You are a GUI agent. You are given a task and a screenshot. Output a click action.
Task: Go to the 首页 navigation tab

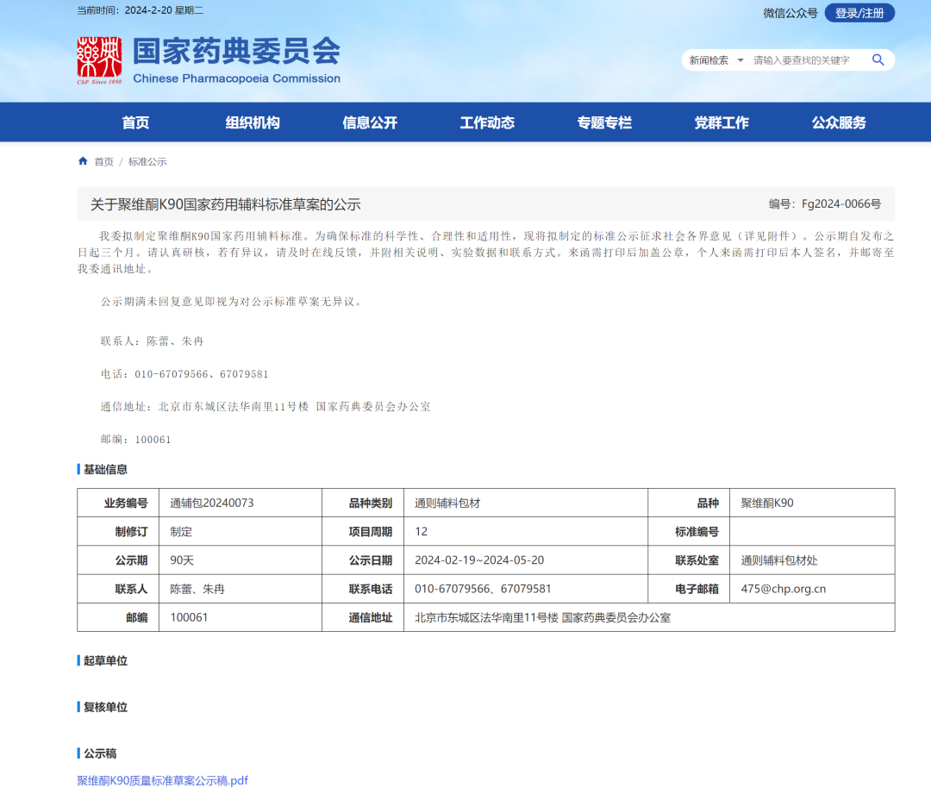click(135, 122)
